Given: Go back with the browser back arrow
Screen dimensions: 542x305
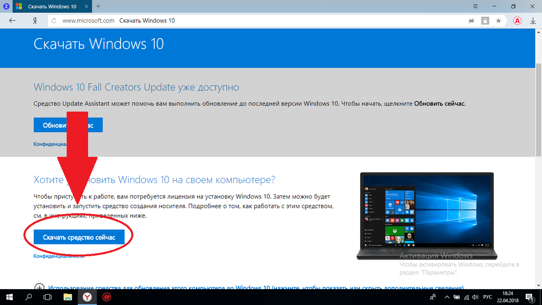Looking at the screenshot, I should coord(12,20).
